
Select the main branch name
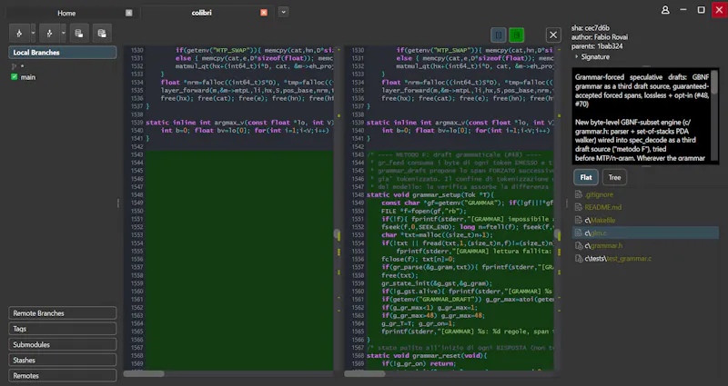(28, 77)
